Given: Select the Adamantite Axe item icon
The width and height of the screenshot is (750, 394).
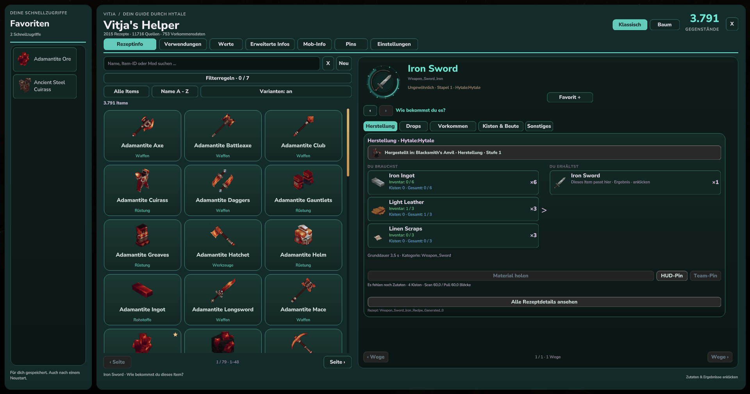Looking at the screenshot, I should pyautogui.click(x=143, y=126).
